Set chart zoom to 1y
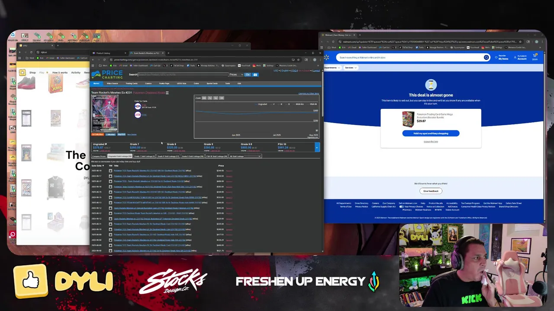554x311 pixels. point(210,98)
